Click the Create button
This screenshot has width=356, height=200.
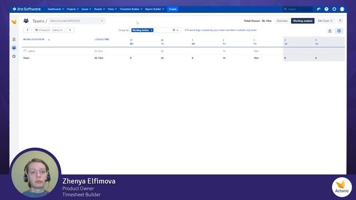pyautogui.click(x=172, y=9)
